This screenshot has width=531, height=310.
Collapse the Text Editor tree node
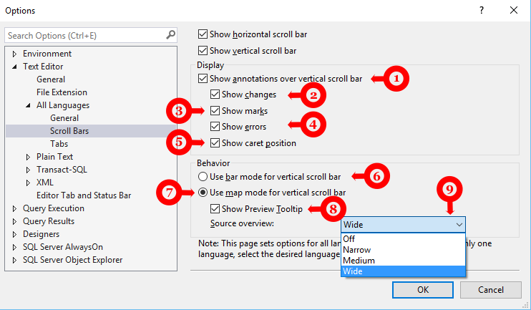pyautogui.click(x=14, y=67)
